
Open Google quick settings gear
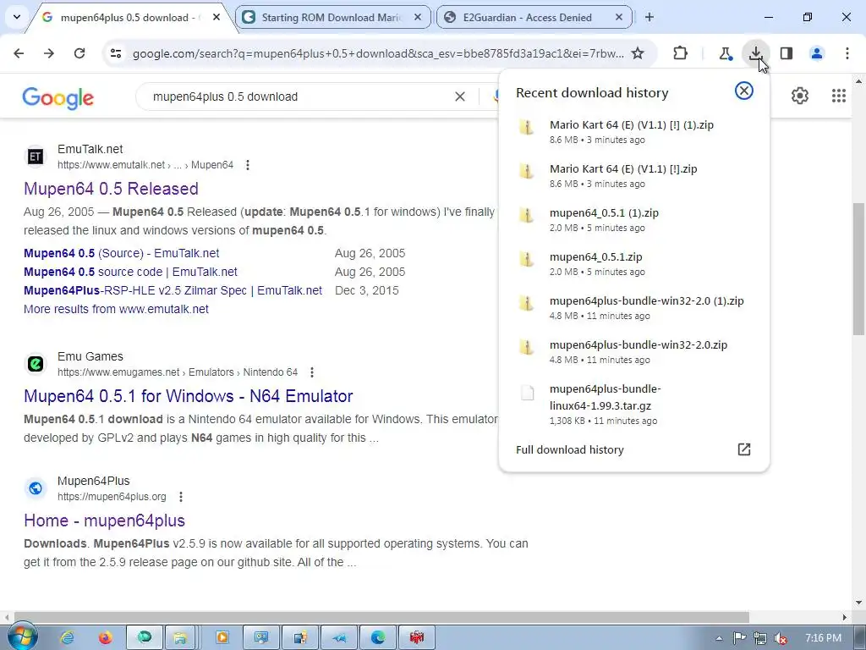800,96
